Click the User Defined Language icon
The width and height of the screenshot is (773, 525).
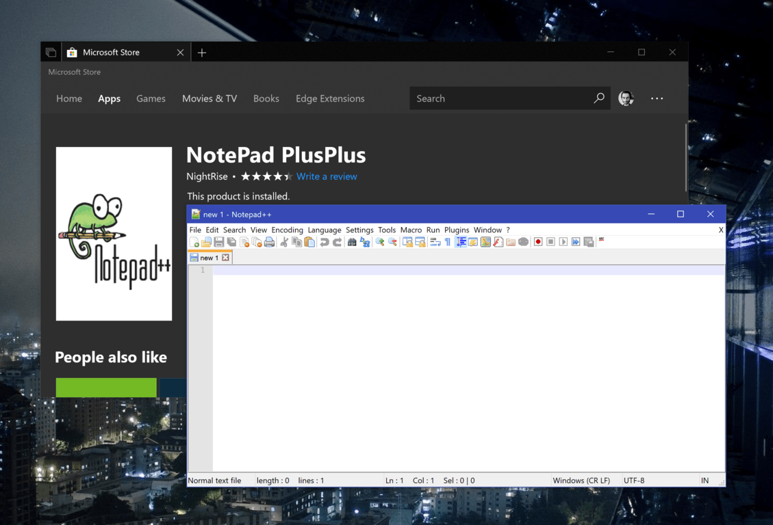tap(473, 241)
